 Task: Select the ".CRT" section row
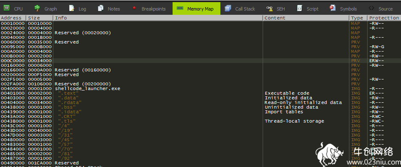200,116
